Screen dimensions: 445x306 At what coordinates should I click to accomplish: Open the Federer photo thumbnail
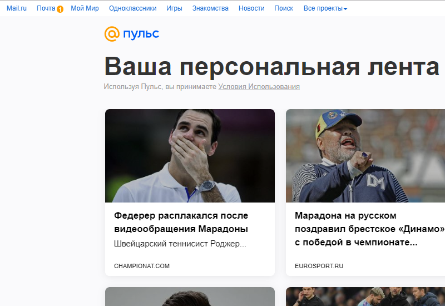tap(190, 156)
